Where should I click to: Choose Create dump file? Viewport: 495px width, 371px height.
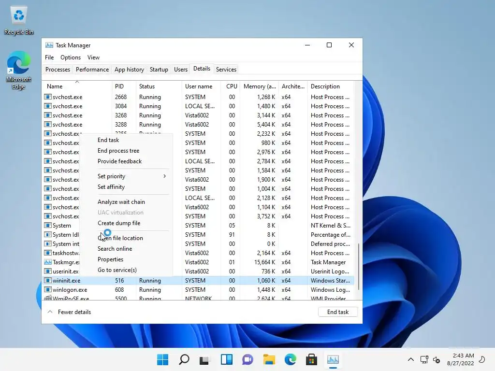pyautogui.click(x=119, y=223)
